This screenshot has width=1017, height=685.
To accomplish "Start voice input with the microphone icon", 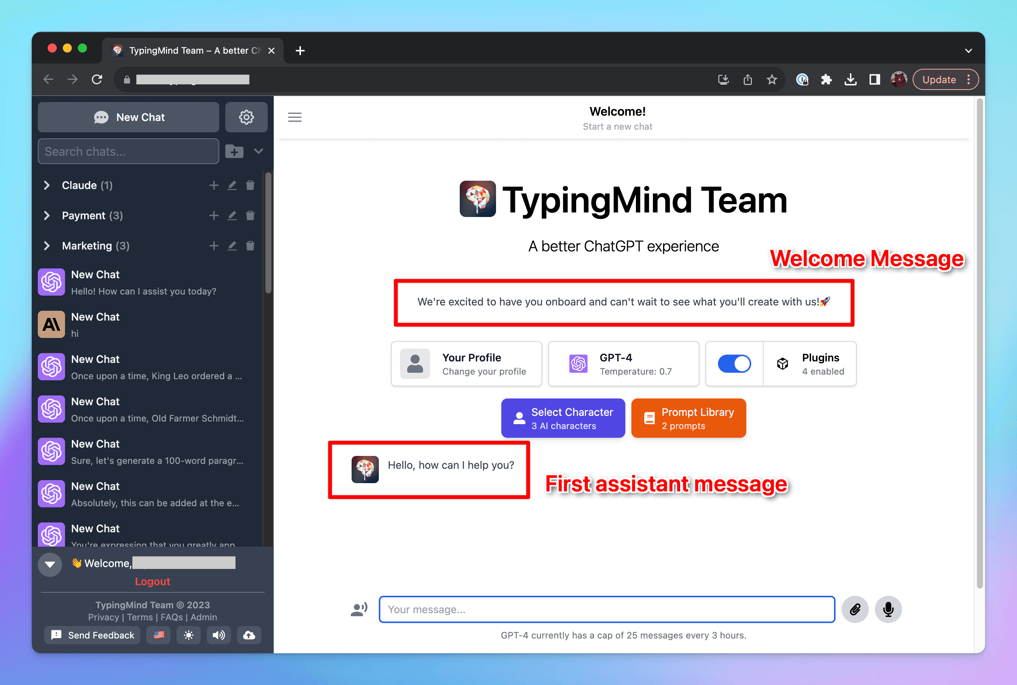I will (888, 609).
